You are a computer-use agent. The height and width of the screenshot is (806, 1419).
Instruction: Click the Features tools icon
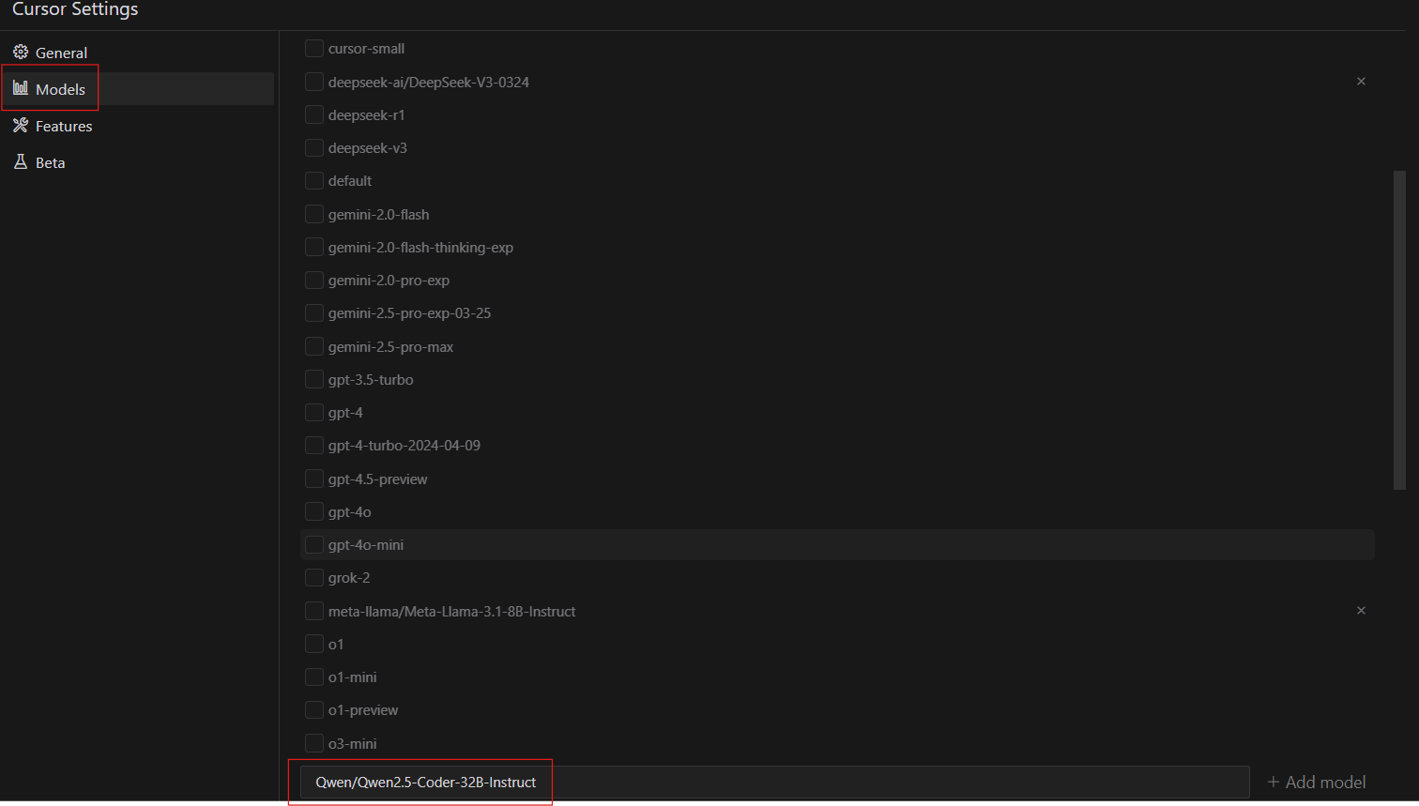coord(21,125)
